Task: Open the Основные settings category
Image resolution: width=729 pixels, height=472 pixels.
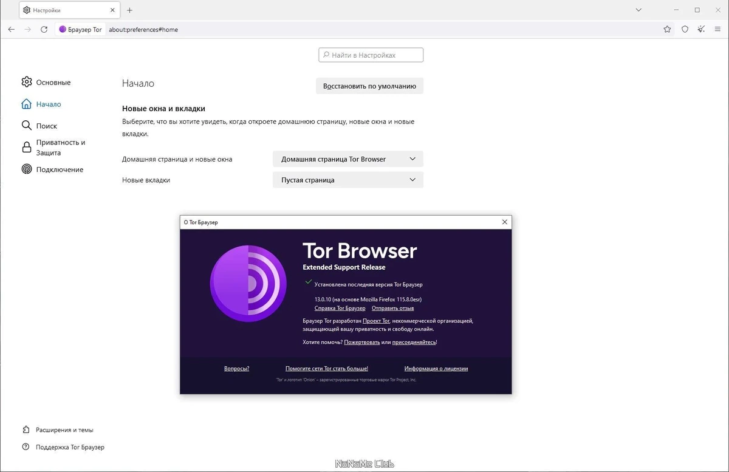Action: pos(46,82)
